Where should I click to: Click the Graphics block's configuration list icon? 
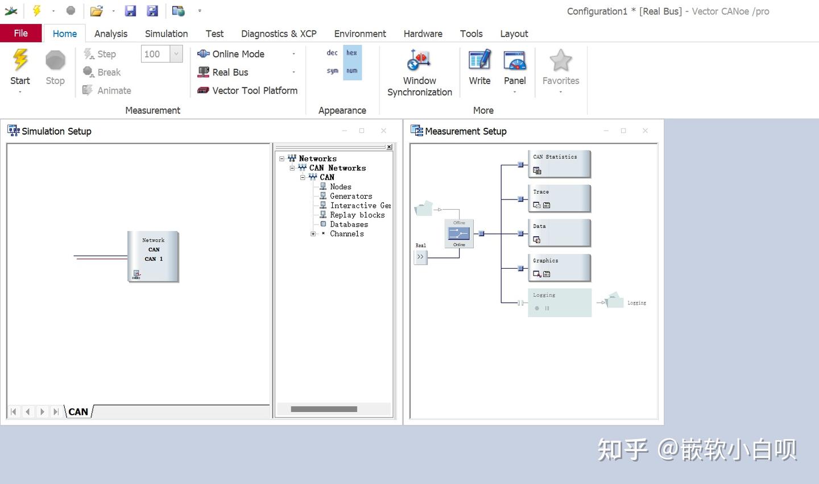pyautogui.click(x=547, y=274)
